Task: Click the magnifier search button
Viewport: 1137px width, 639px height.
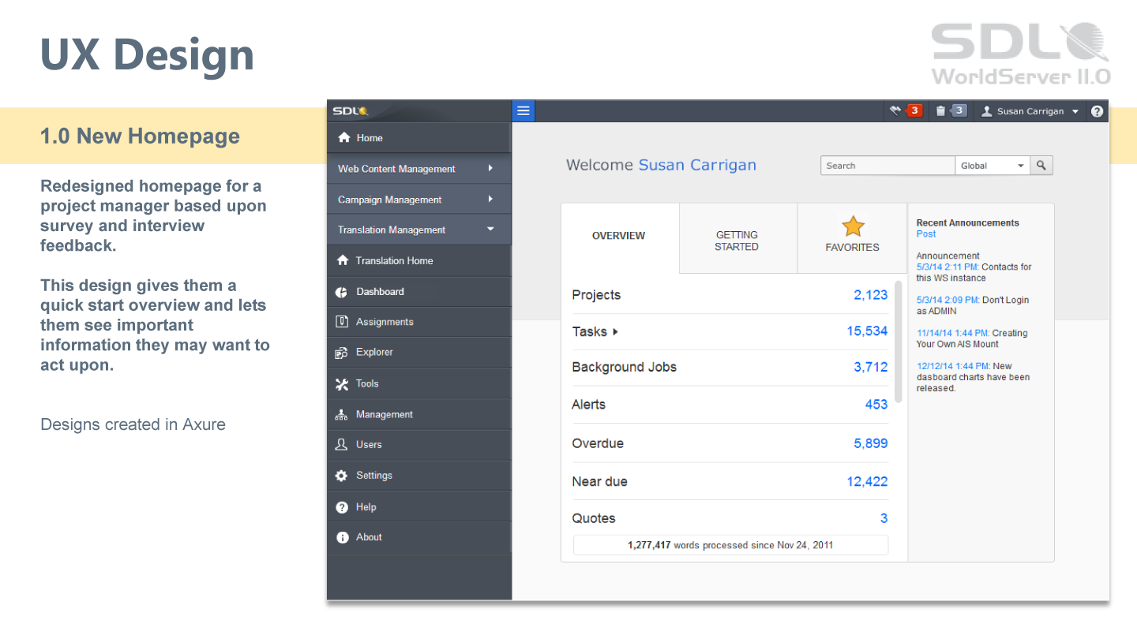Action: click(x=1042, y=166)
